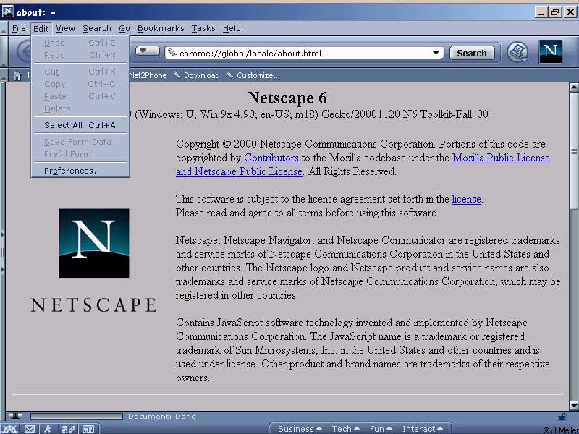
Task: Click into the URL address field
Action: tap(304, 53)
